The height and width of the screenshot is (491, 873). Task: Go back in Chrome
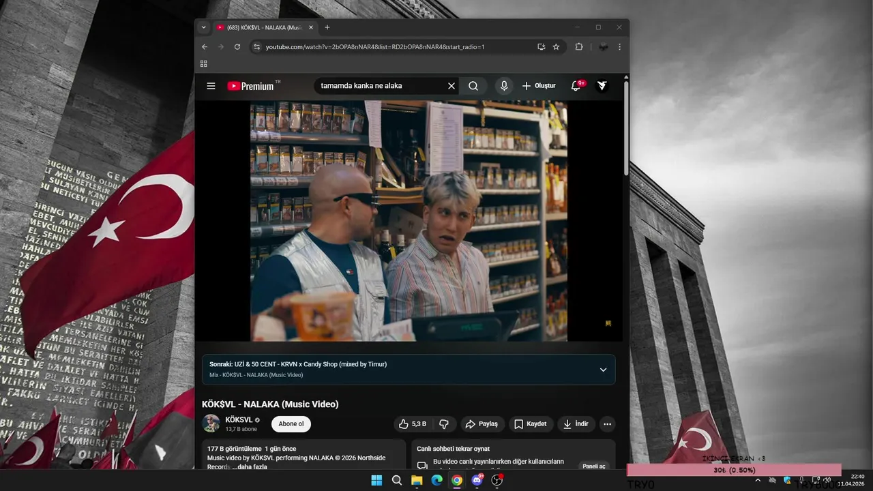pos(205,47)
